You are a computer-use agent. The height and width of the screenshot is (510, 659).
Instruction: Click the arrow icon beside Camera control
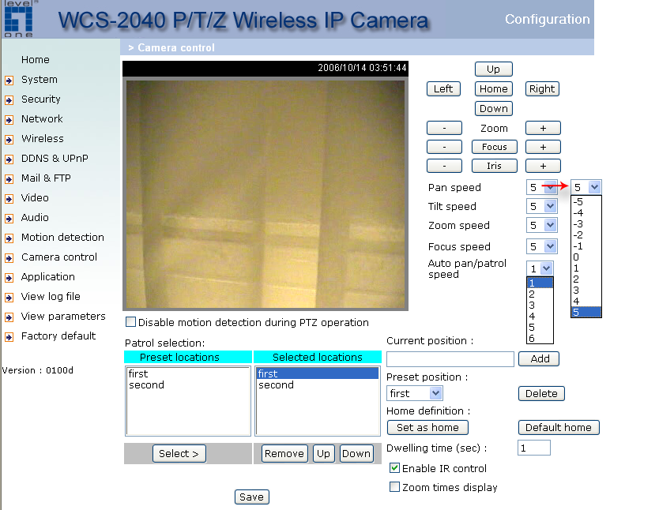(x=9, y=257)
